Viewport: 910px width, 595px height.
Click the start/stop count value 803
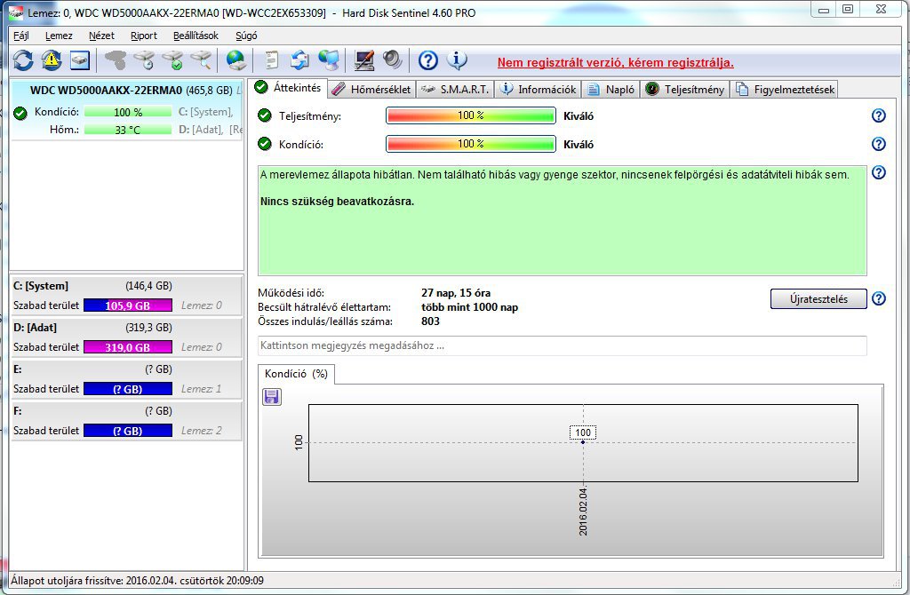click(431, 321)
